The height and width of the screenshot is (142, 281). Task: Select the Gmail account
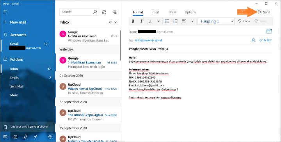28,46
